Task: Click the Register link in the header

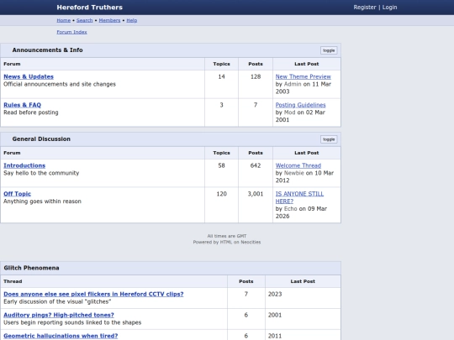Action: point(365,8)
